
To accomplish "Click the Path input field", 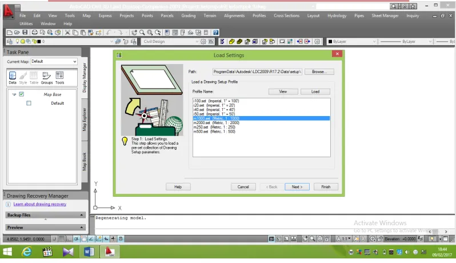I will click(257, 71).
